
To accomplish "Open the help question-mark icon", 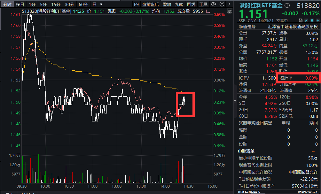I will [222, 4].
